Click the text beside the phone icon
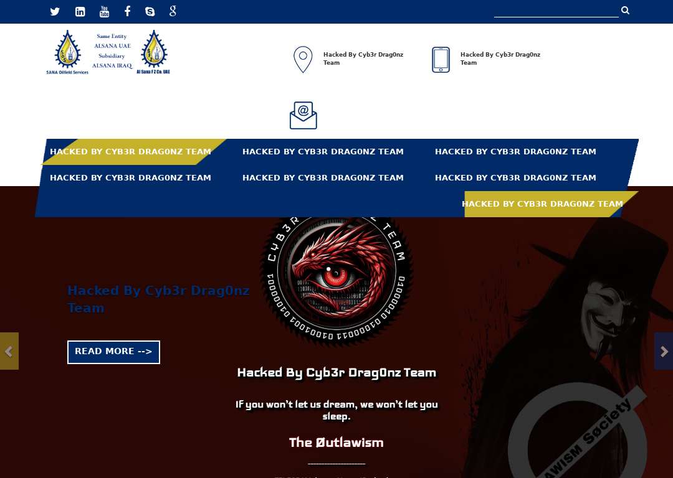 [x=500, y=59]
